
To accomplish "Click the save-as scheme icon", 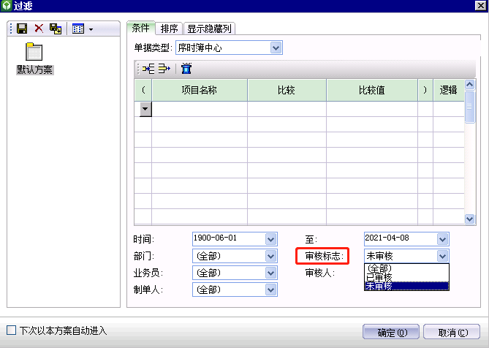I will (56, 29).
